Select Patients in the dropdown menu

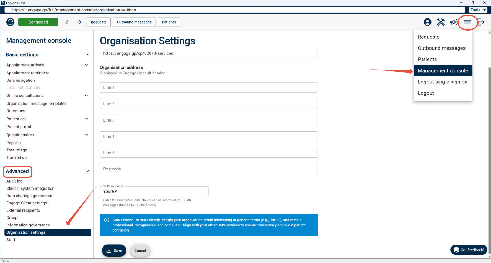pyautogui.click(x=443, y=59)
